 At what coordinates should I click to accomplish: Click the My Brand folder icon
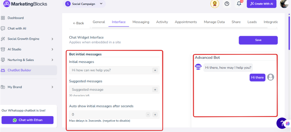click(3, 87)
